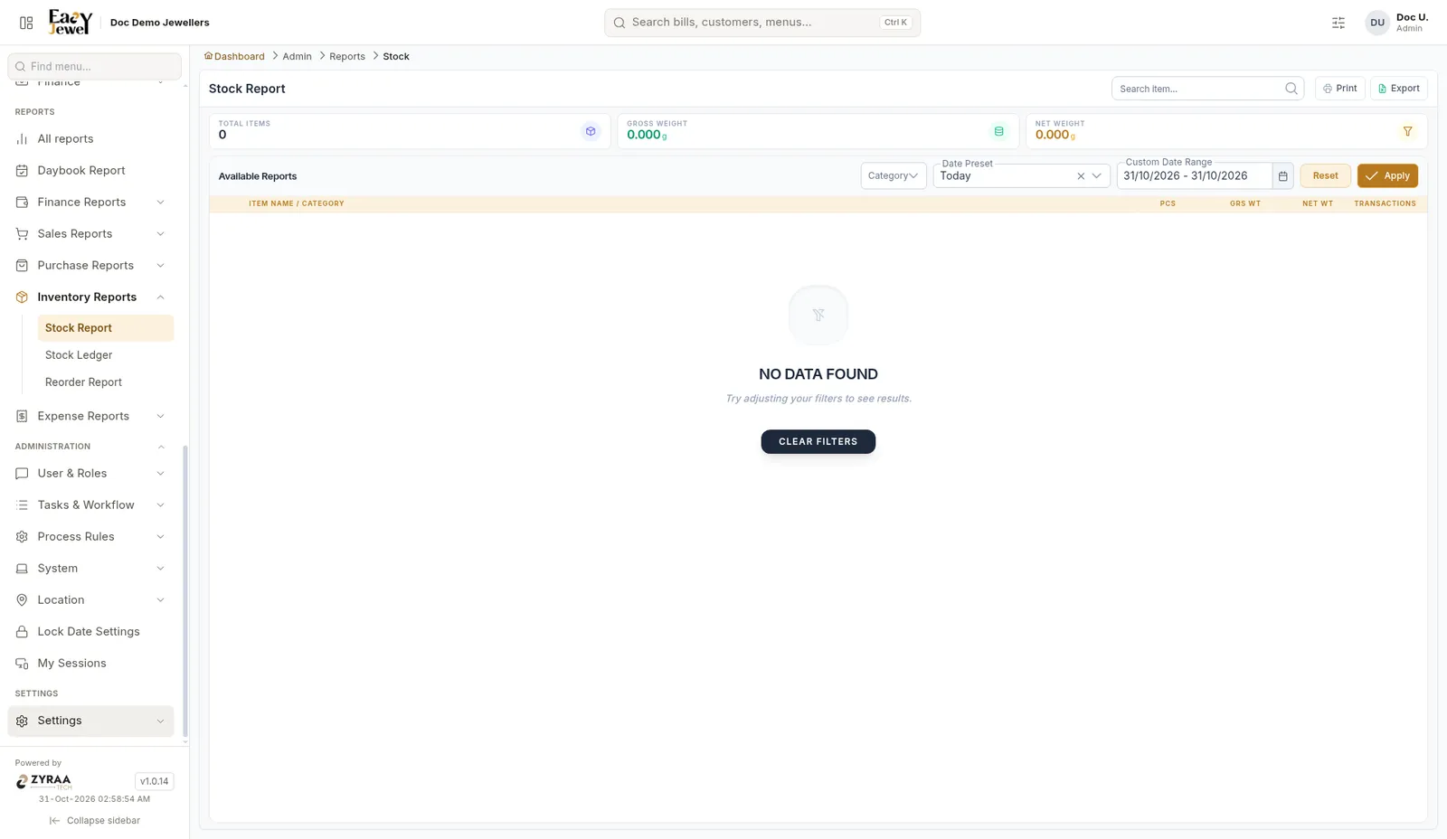
Task: Expand Expense Reports section
Action: click(x=90, y=417)
